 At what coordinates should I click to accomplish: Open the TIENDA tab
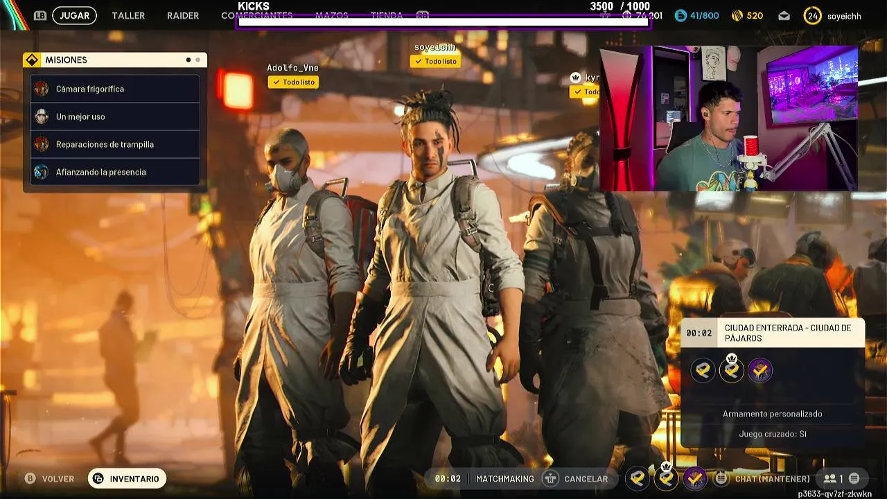387,15
